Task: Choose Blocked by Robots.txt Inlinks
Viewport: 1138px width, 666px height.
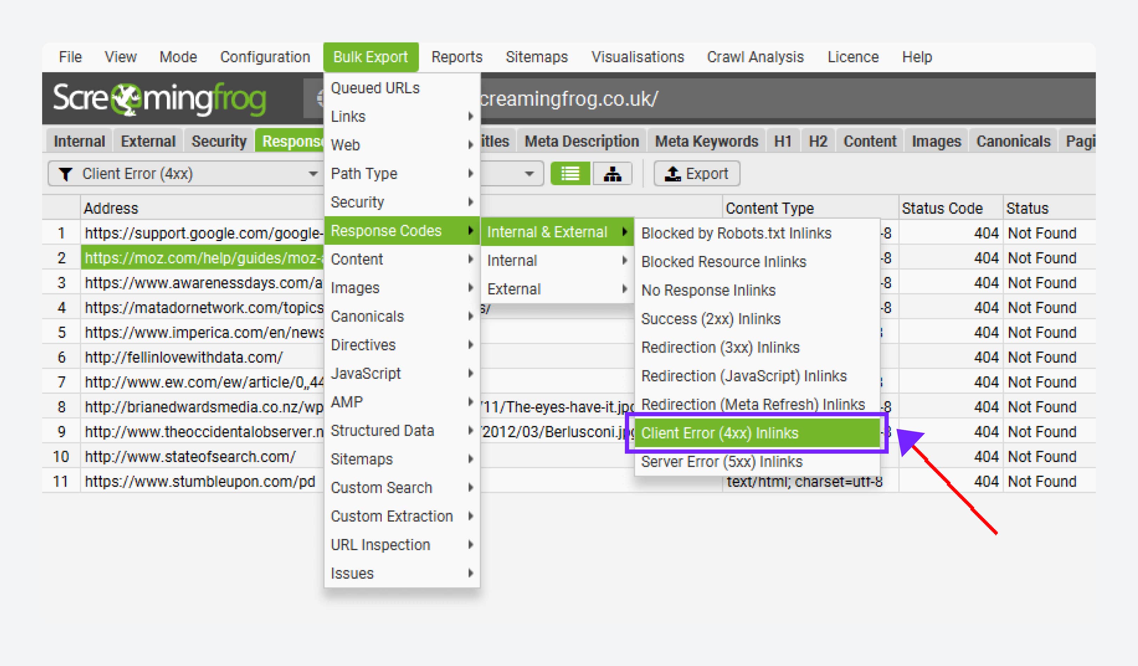Action: [757, 233]
